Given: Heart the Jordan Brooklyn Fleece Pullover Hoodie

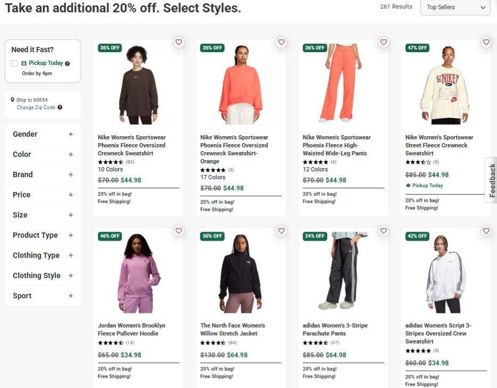Looking at the screenshot, I should (179, 230).
